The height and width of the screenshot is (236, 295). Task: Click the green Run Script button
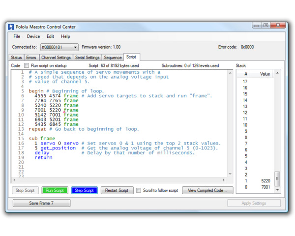(55, 190)
